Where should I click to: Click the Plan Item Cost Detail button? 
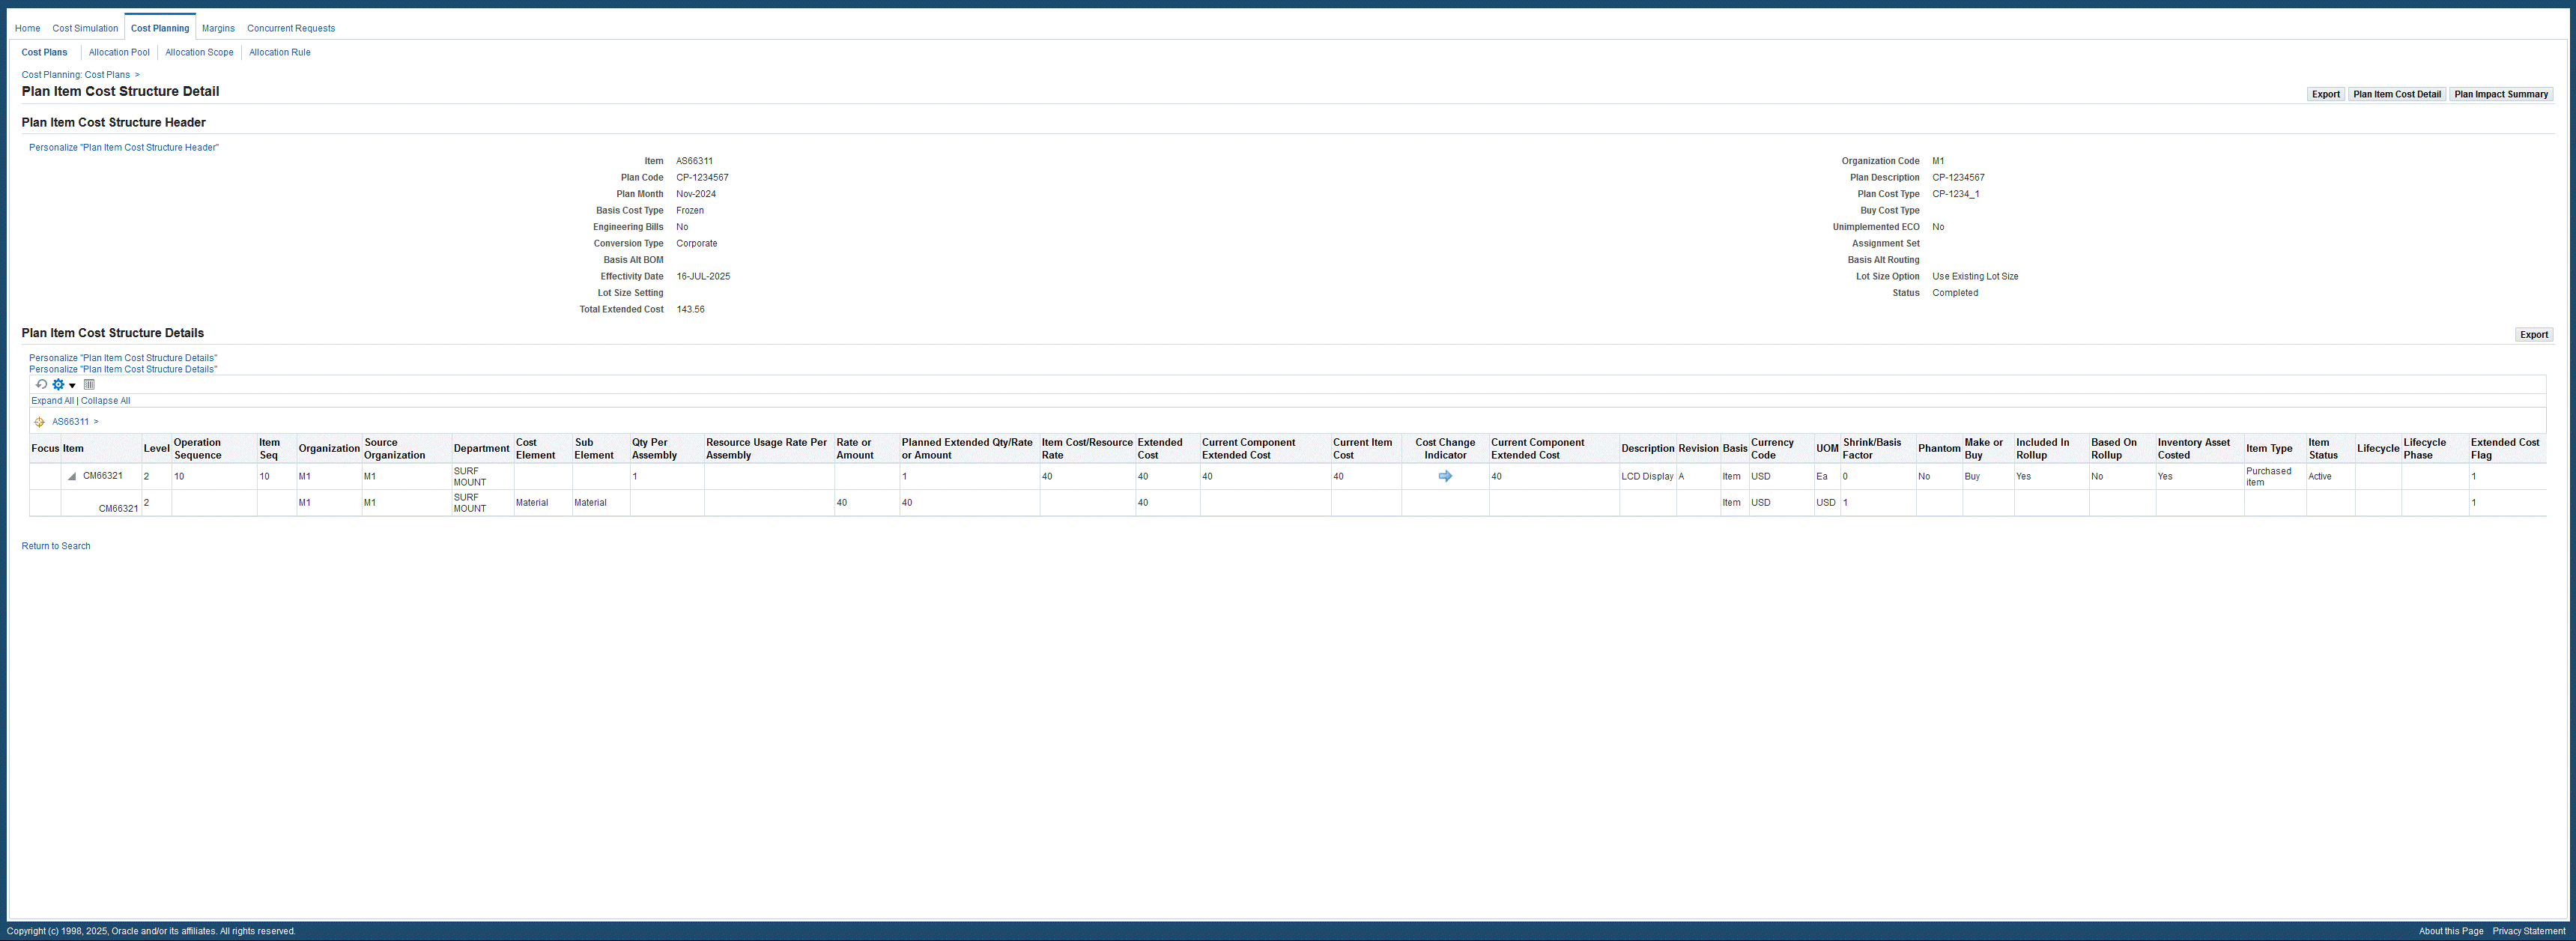(2396, 94)
